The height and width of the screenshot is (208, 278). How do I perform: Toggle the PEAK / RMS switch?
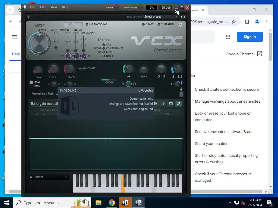coord(31,84)
